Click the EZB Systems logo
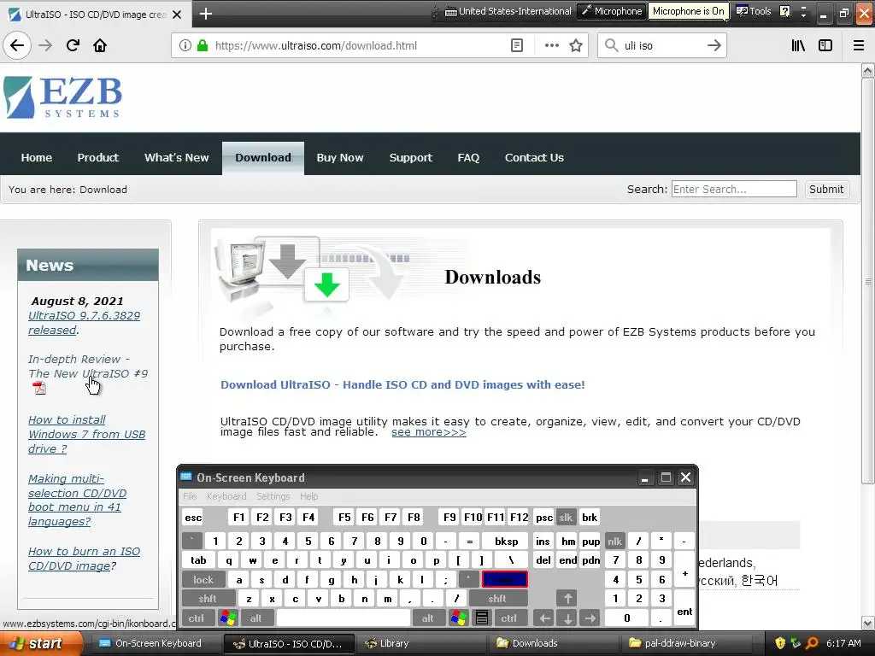The height and width of the screenshot is (656, 875). tap(62, 98)
